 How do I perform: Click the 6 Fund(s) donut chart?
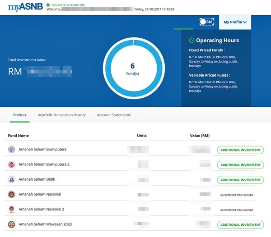[134, 68]
